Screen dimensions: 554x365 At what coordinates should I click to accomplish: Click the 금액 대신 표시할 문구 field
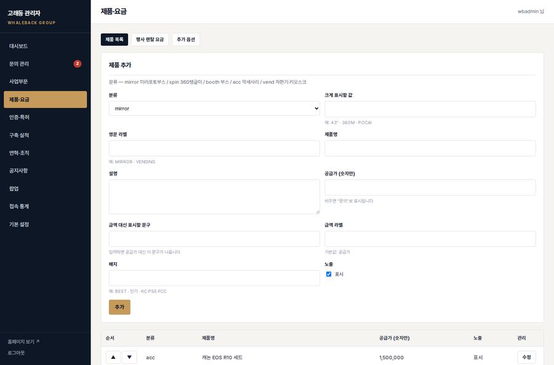tap(214, 239)
